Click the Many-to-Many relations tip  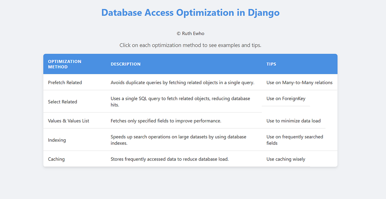tap(299, 82)
